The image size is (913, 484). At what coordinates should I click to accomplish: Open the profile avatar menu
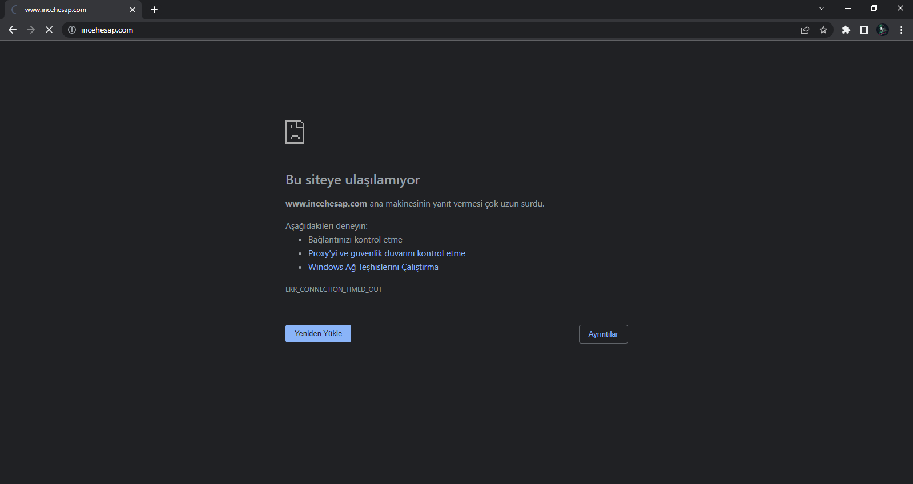click(x=883, y=30)
